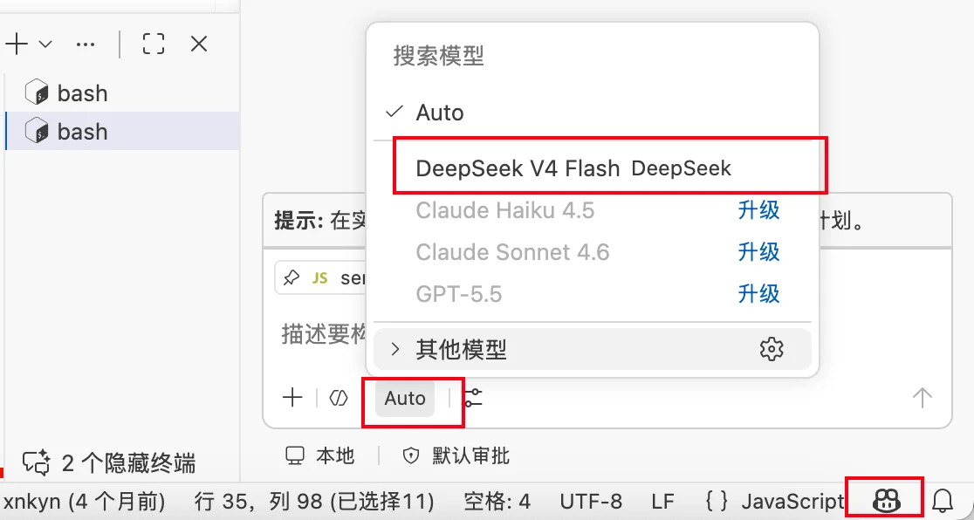The height and width of the screenshot is (520, 974).
Task: Open the manage models gear icon
Action: coord(772,349)
